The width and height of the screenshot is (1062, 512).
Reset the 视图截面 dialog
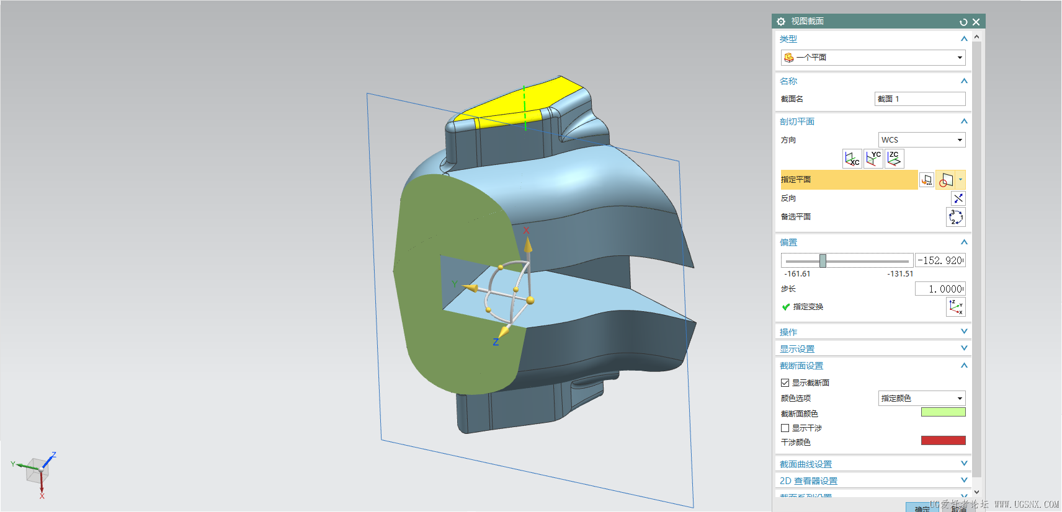tap(963, 22)
